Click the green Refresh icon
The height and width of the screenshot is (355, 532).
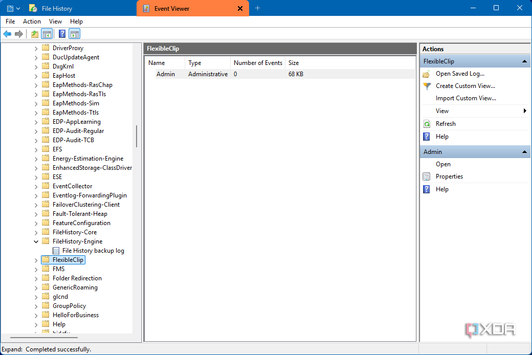point(427,124)
